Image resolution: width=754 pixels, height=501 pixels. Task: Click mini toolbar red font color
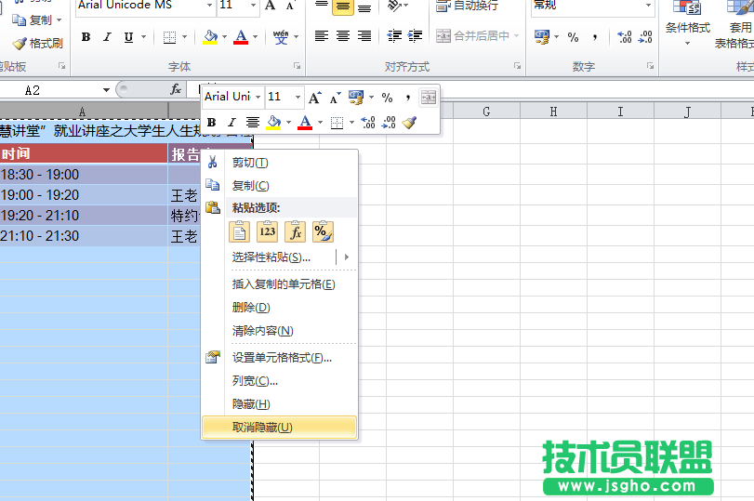coord(305,123)
